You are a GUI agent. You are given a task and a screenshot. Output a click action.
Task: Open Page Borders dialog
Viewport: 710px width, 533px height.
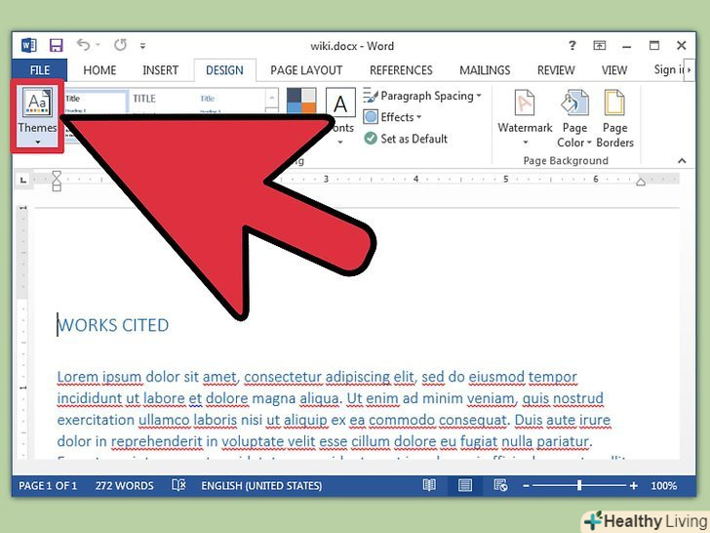(x=614, y=118)
